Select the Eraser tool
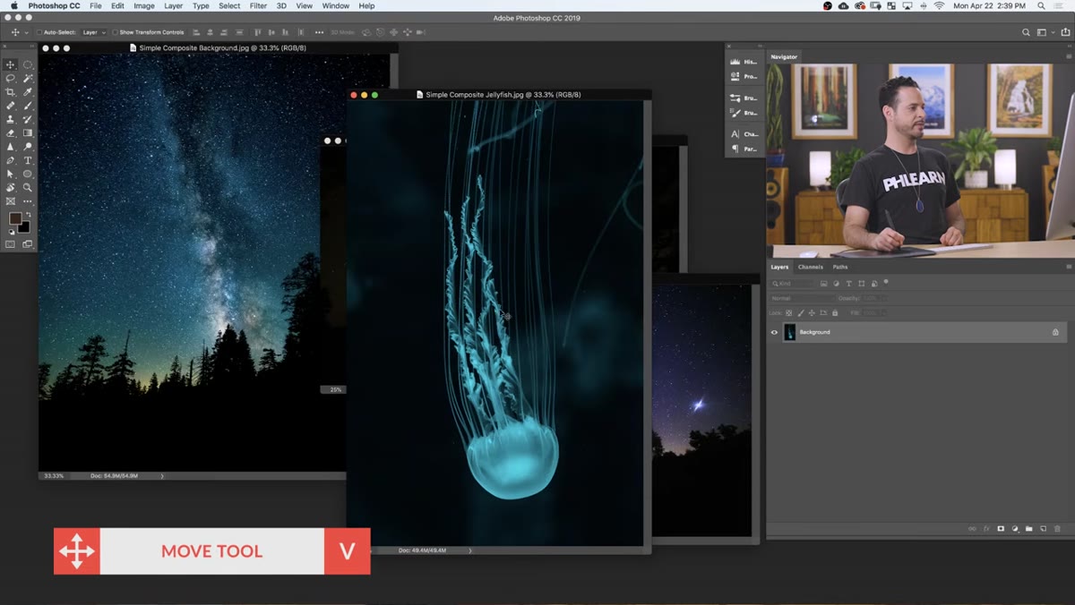Screen dimensions: 1075x605 pyautogui.click(x=11, y=132)
